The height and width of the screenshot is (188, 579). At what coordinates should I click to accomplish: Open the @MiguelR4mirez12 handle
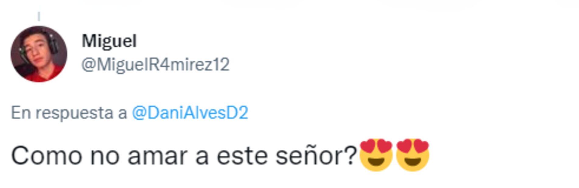[155, 65]
